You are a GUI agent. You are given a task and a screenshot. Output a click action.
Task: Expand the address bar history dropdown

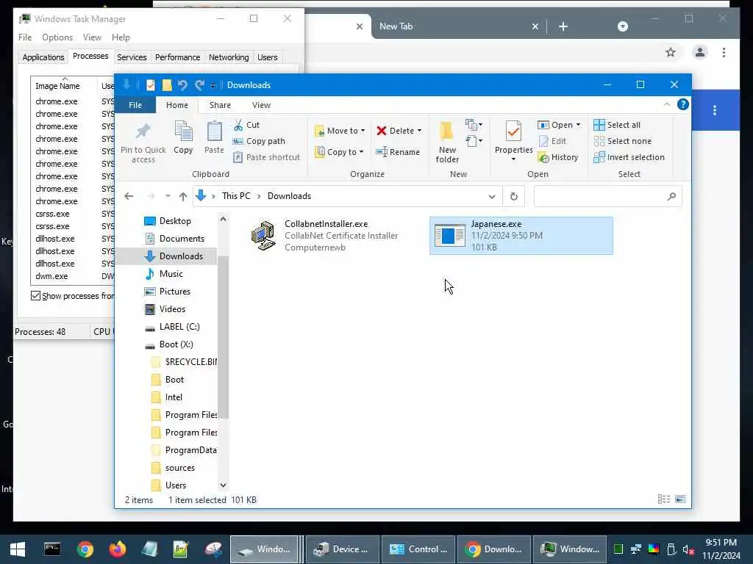tap(492, 196)
